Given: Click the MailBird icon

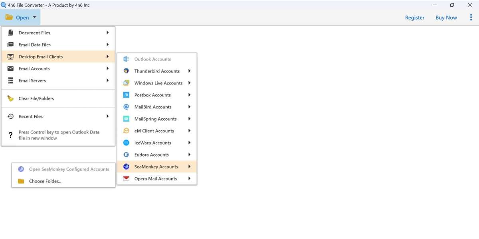Looking at the screenshot, I should [126, 107].
